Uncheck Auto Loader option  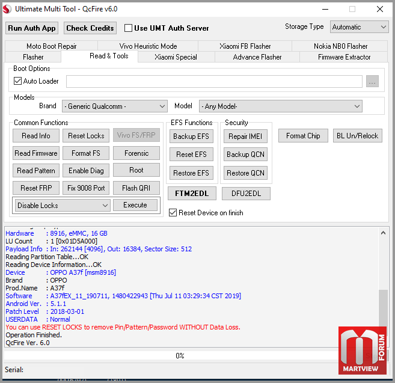(x=17, y=81)
